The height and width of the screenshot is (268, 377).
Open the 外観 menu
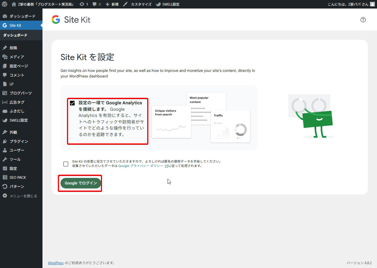tap(21, 132)
